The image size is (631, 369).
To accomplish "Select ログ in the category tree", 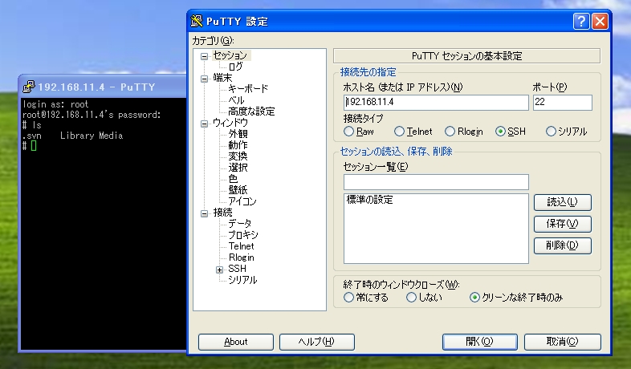I will pos(236,67).
